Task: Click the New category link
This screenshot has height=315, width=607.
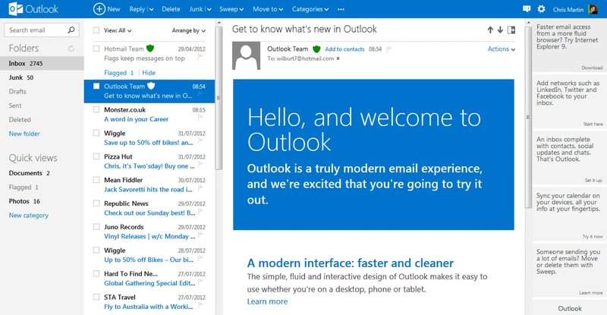Action: coord(29,215)
